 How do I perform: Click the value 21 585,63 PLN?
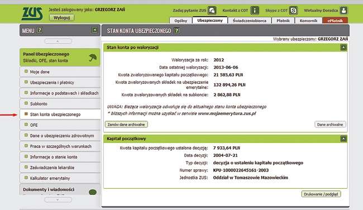click(228, 75)
